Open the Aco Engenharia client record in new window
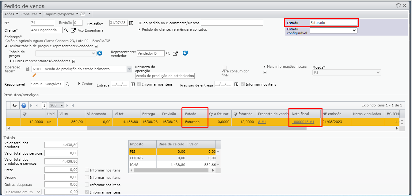The width and height of the screenshot is (412, 196). [73, 30]
